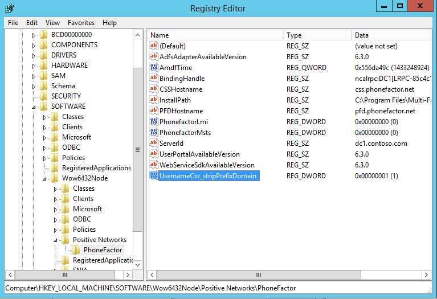Collapse the SOFTWARE key
This screenshot has width=437, height=299.
[x=34, y=107]
